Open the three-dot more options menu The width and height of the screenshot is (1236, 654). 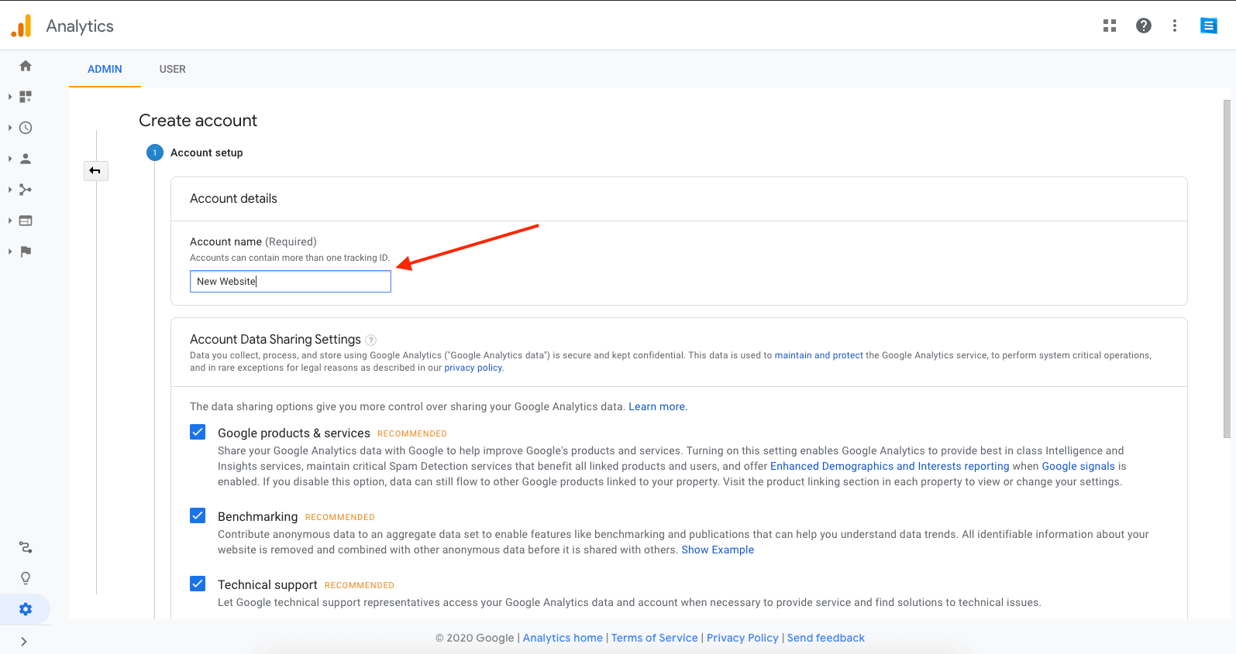point(1175,26)
